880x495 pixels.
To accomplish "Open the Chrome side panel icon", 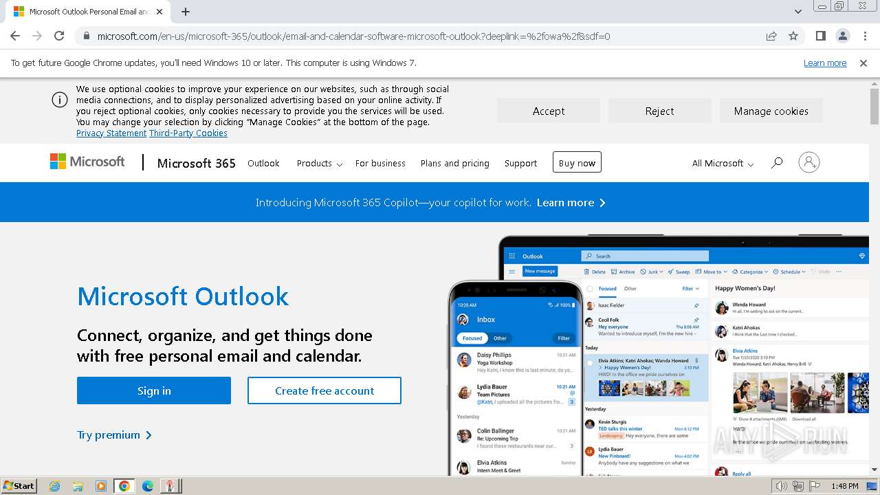I will click(x=820, y=36).
